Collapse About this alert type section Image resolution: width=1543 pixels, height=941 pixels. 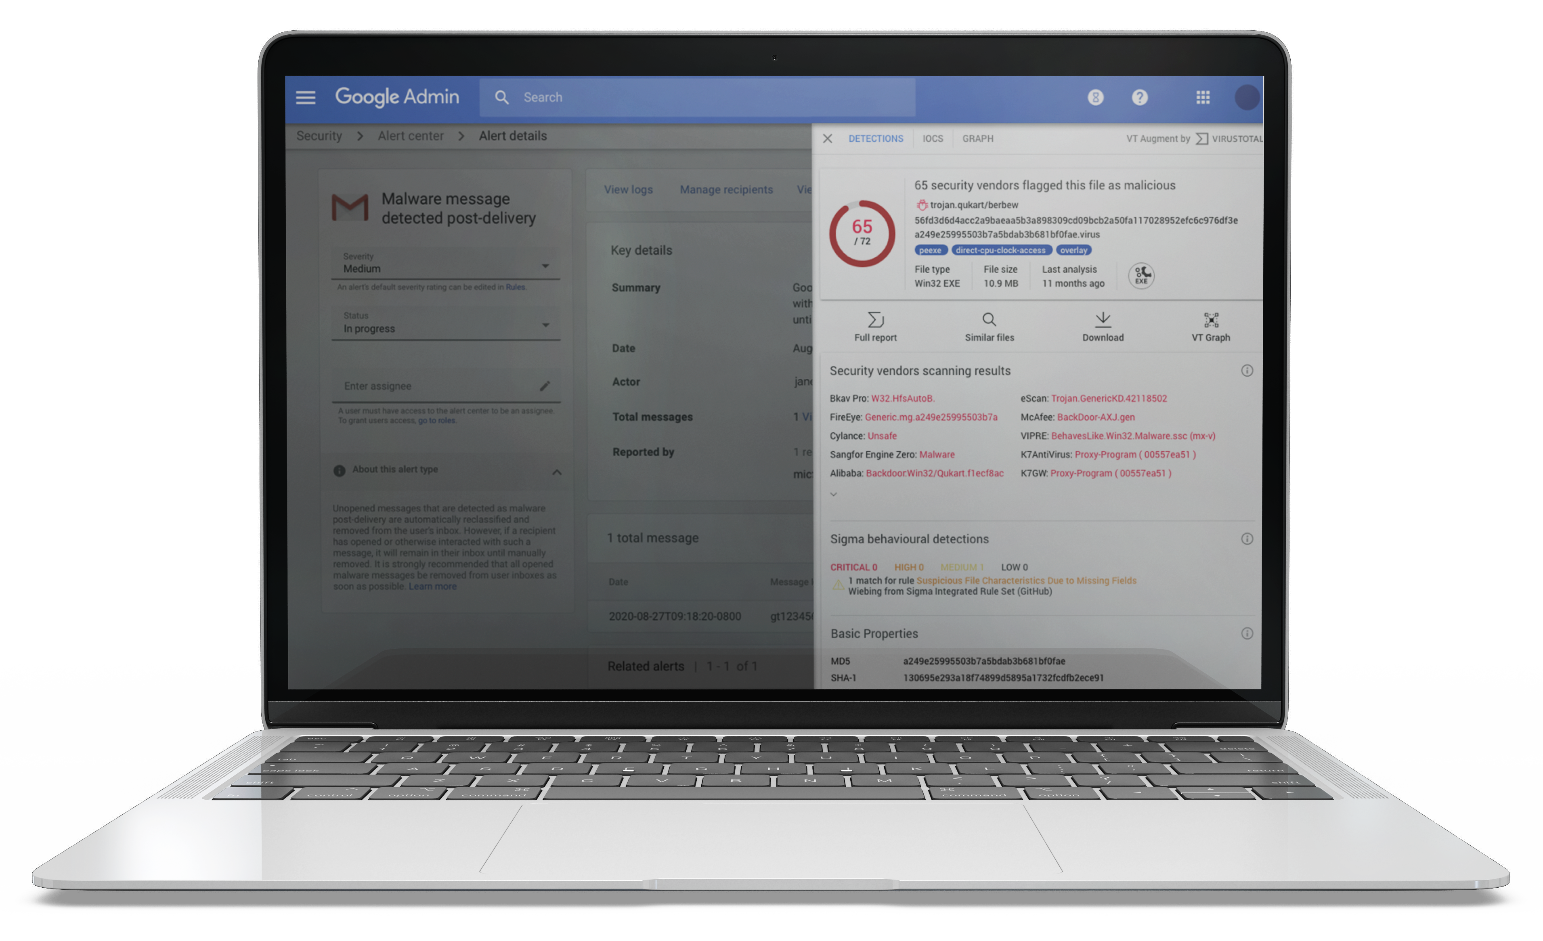(x=557, y=472)
